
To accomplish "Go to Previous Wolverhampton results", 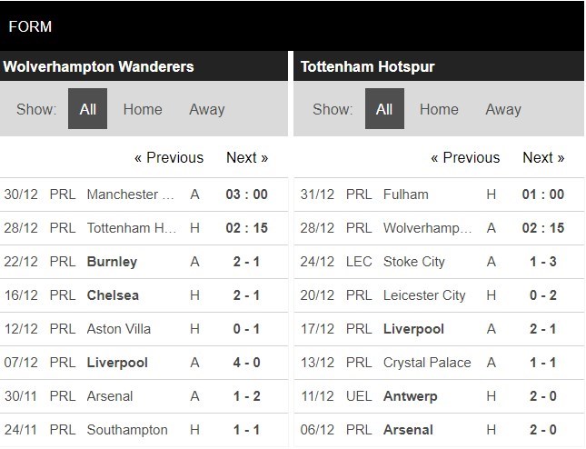I will click(169, 157).
